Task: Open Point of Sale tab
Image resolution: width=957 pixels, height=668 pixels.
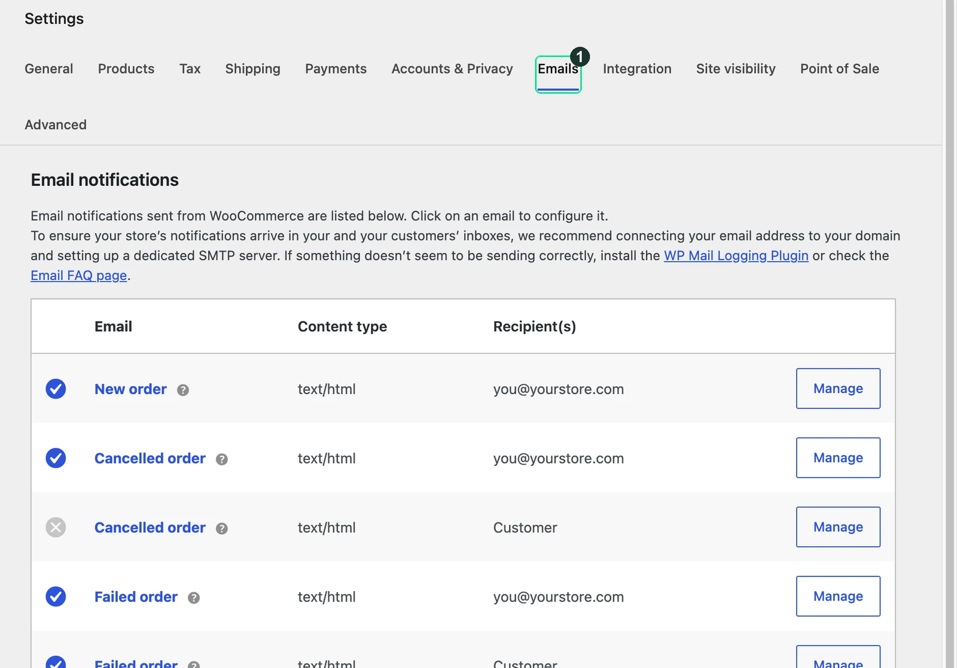Action: pos(840,69)
